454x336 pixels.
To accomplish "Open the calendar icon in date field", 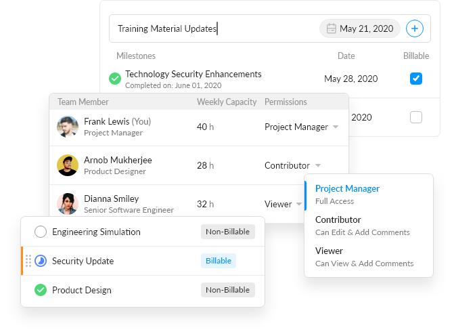I will [332, 28].
